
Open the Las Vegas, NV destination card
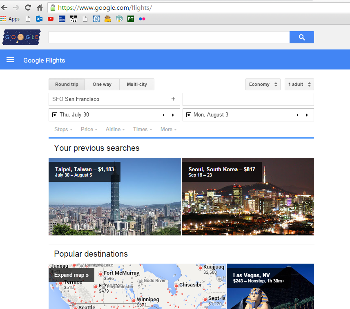pos(270,287)
